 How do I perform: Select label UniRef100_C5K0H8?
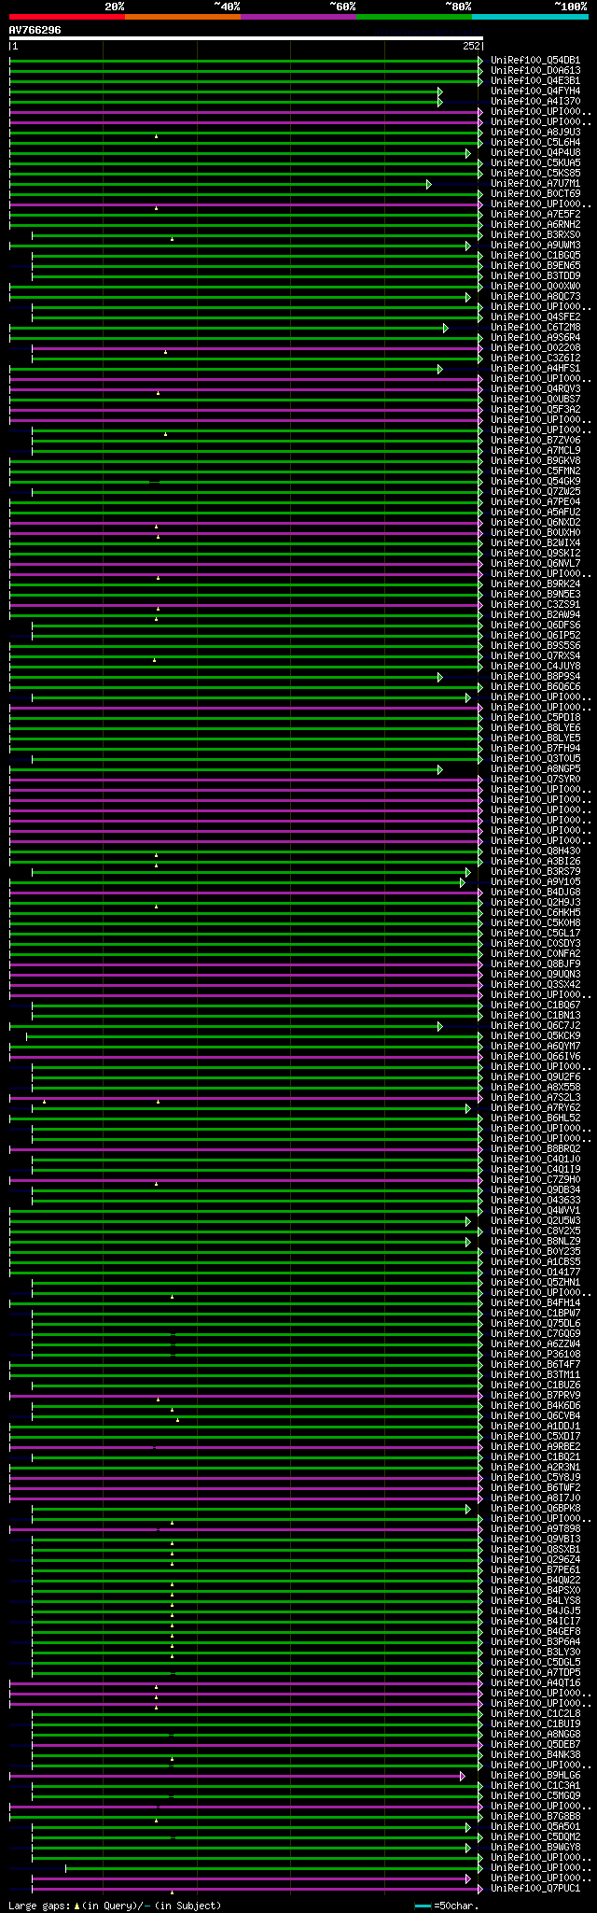click(535, 923)
